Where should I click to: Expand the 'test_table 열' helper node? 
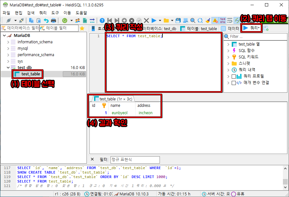(228, 44)
